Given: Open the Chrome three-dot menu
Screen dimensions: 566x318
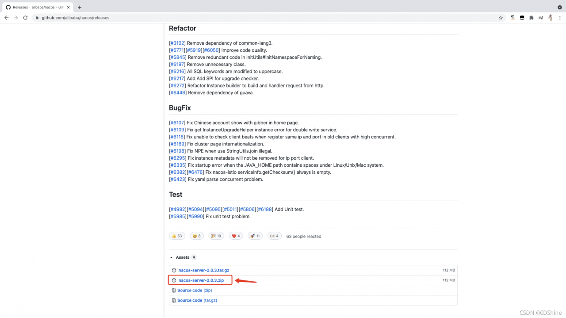Looking at the screenshot, I should coord(560,18).
